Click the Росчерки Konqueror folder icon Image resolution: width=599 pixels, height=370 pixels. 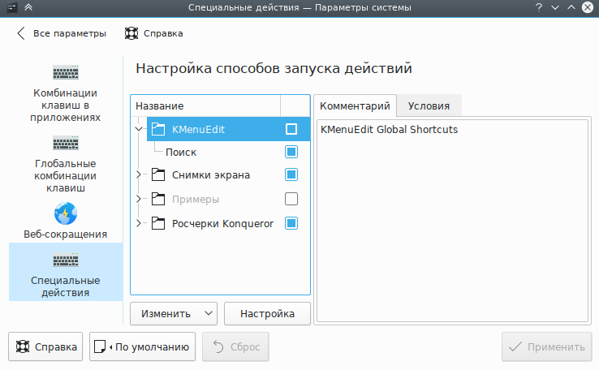click(x=158, y=223)
